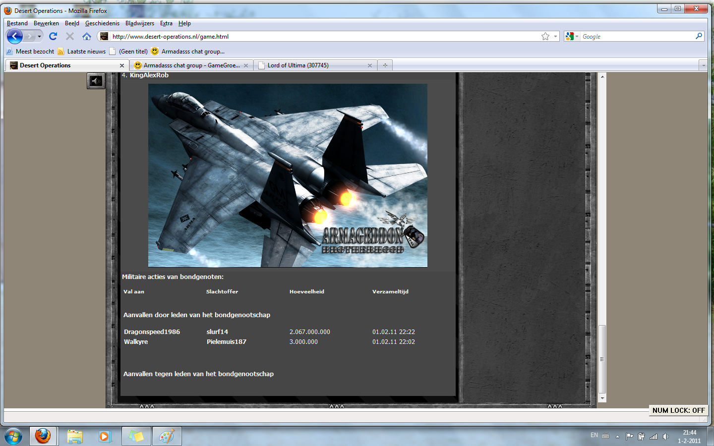Open Meest bezocht bookmarks folder
Screen dimensions: 714x446
tap(30, 51)
